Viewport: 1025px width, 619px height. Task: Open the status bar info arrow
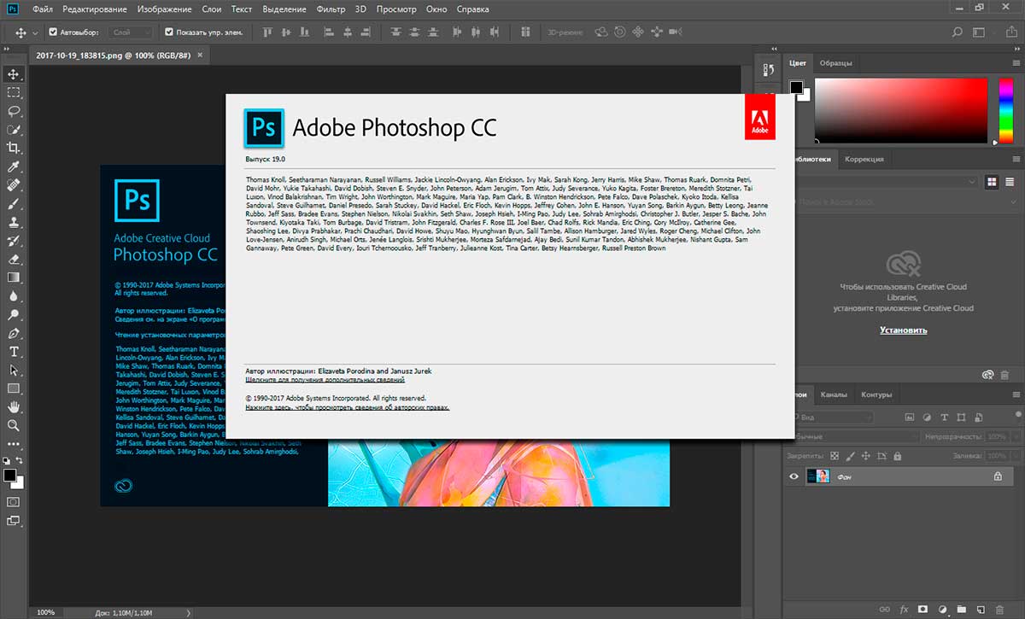(x=189, y=612)
